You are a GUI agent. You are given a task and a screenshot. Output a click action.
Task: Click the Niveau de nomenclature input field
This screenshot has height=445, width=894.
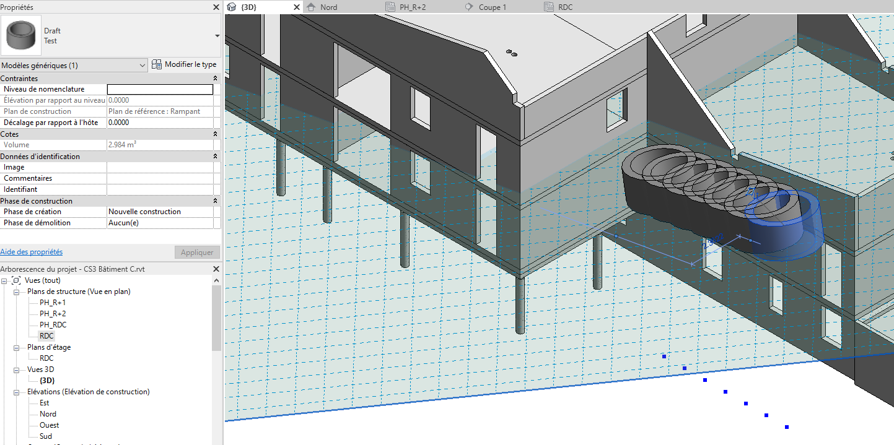click(x=160, y=89)
